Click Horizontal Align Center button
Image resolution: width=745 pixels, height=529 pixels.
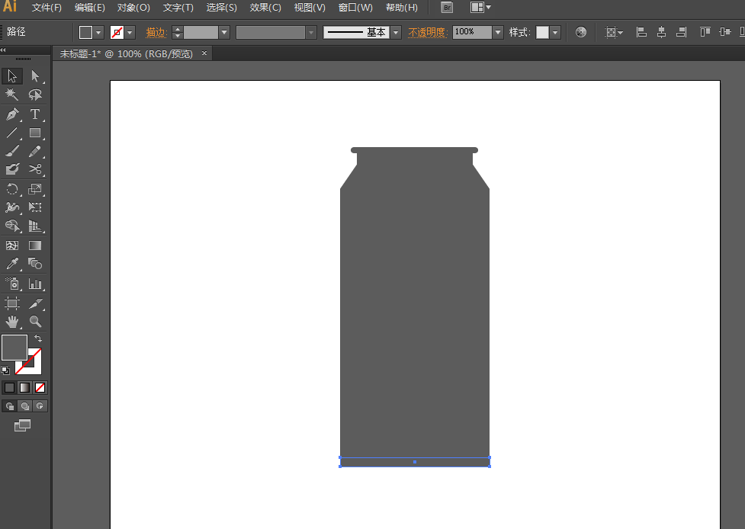click(x=661, y=32)
